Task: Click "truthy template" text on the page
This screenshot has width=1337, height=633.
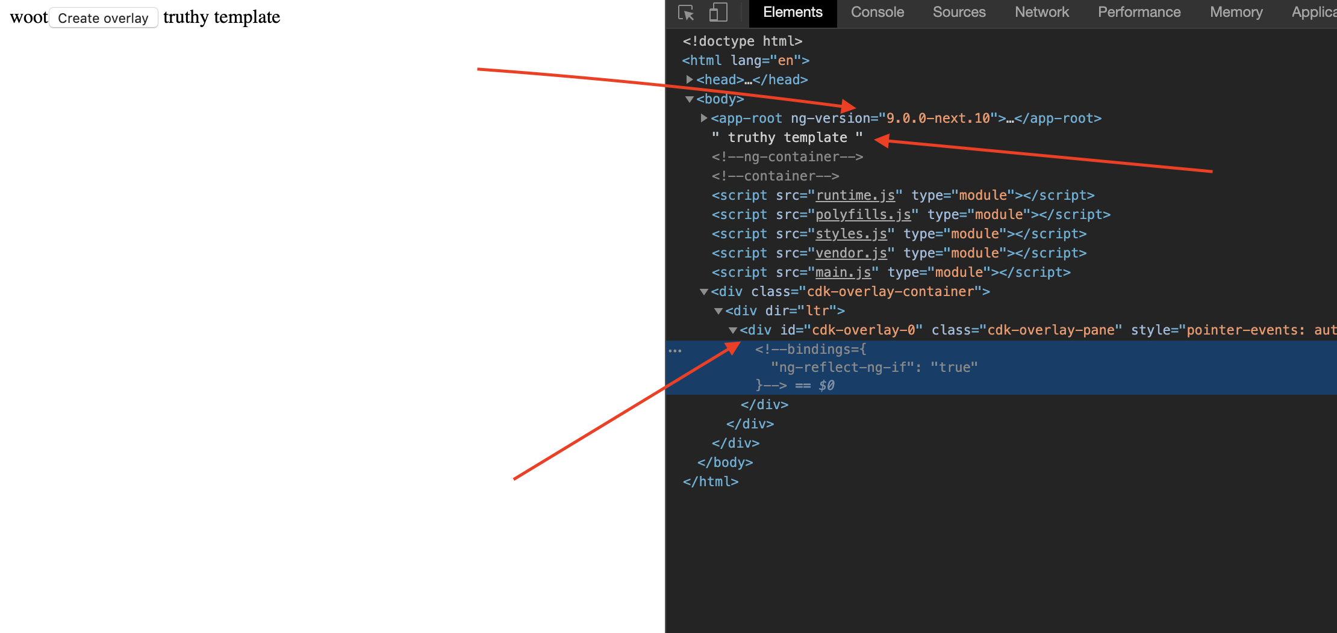Action: click(x=222, y=17)
